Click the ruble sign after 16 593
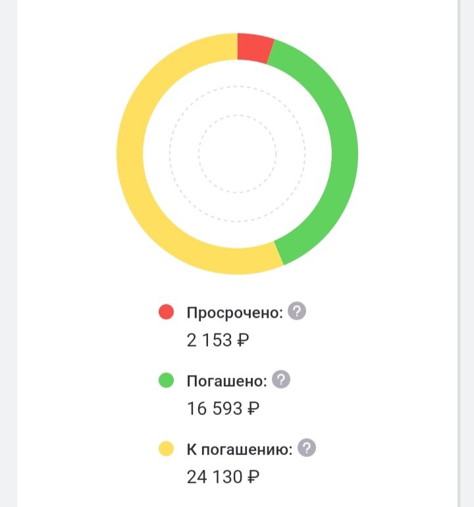This screenshot has width=474, height=507. [x=253, y=408]
